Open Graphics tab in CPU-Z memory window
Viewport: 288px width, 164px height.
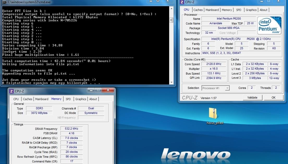coord(81,99)
